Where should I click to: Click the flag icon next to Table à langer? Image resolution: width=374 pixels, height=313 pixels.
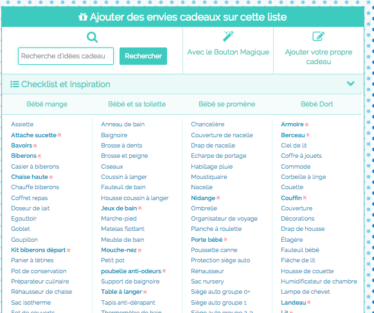click(x=145, y=292)
